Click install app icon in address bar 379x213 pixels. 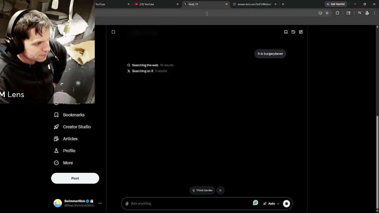pos(320,13)
